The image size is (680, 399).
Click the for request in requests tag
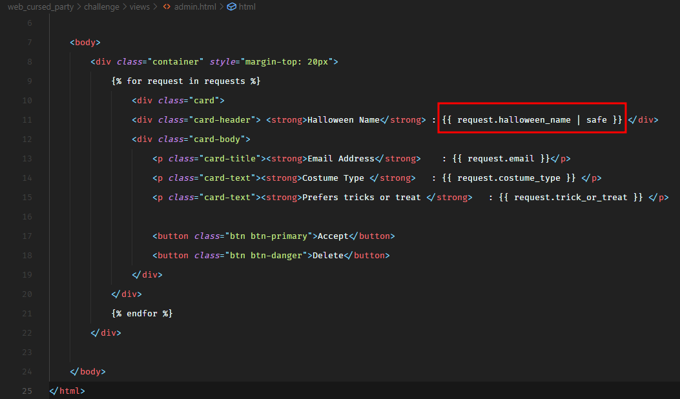[x=186, y=81]
